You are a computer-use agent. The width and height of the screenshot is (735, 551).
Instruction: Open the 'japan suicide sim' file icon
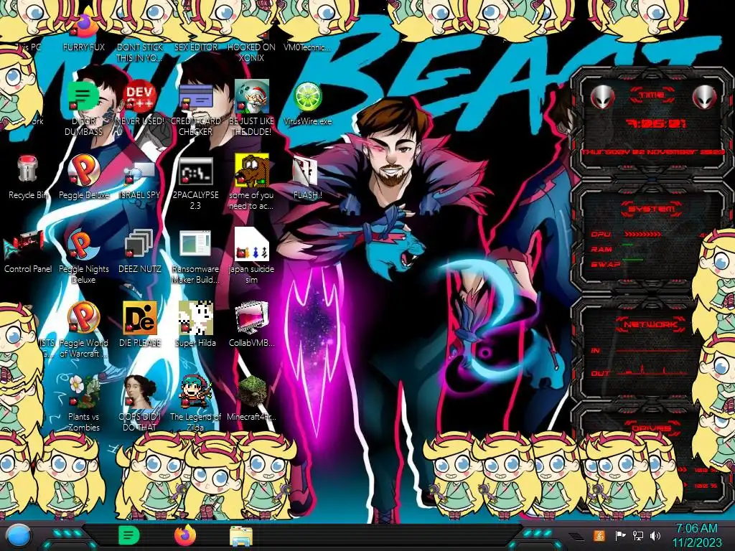pyautogui.click(x=252, y=244)
